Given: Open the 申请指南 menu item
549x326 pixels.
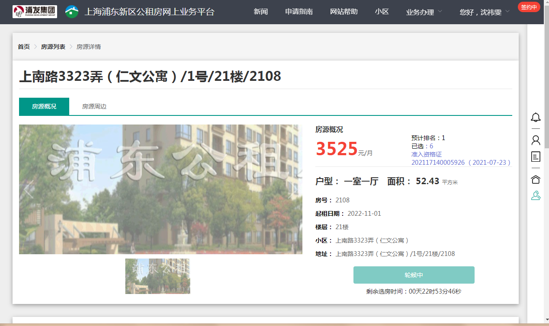Looking at the screenshot, I should click(299, 12).
